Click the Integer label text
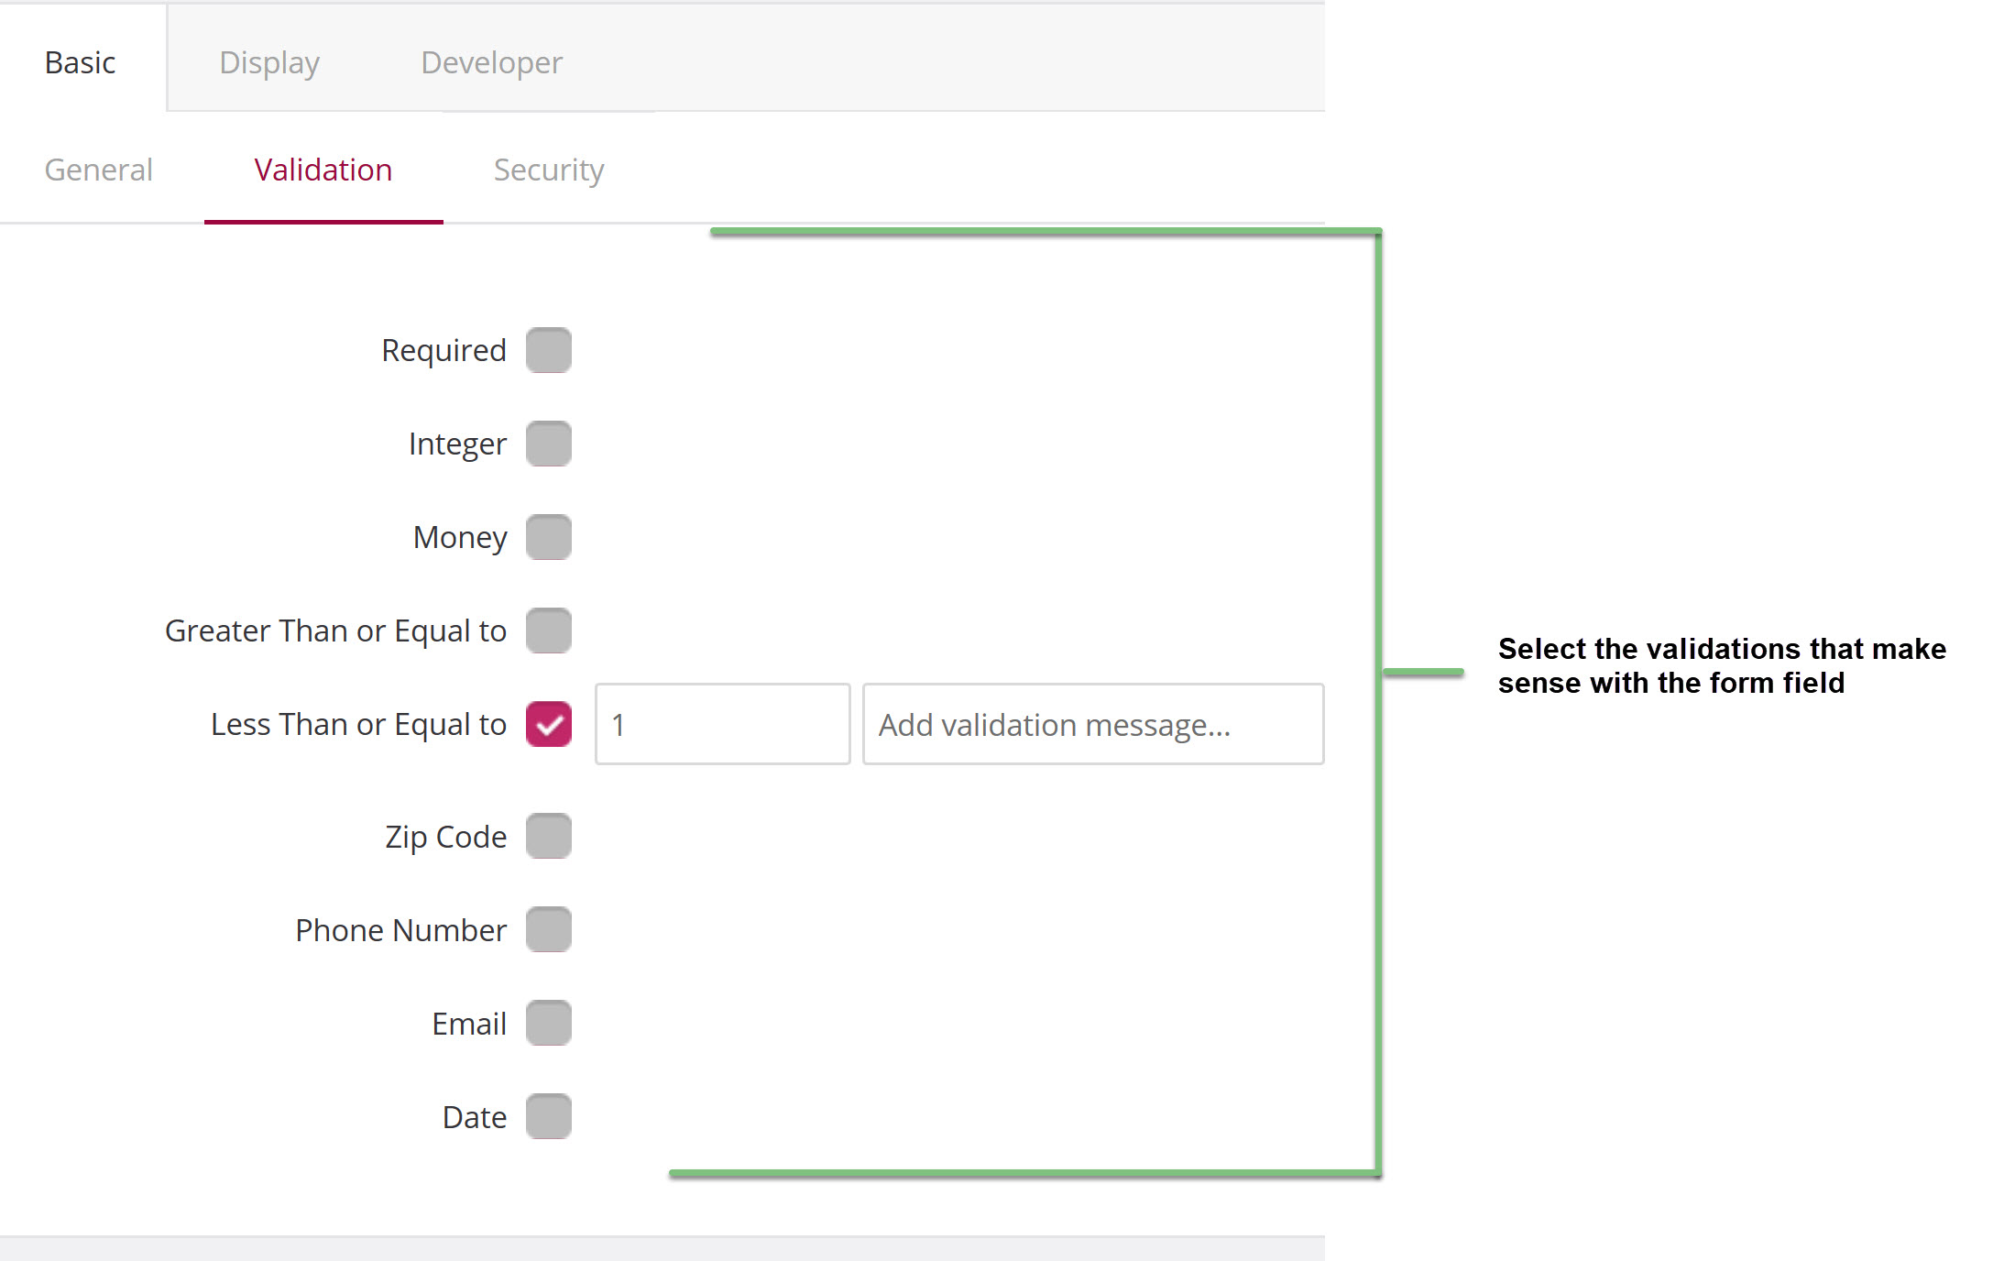The image size is (1993, 1261). point(458,444)
